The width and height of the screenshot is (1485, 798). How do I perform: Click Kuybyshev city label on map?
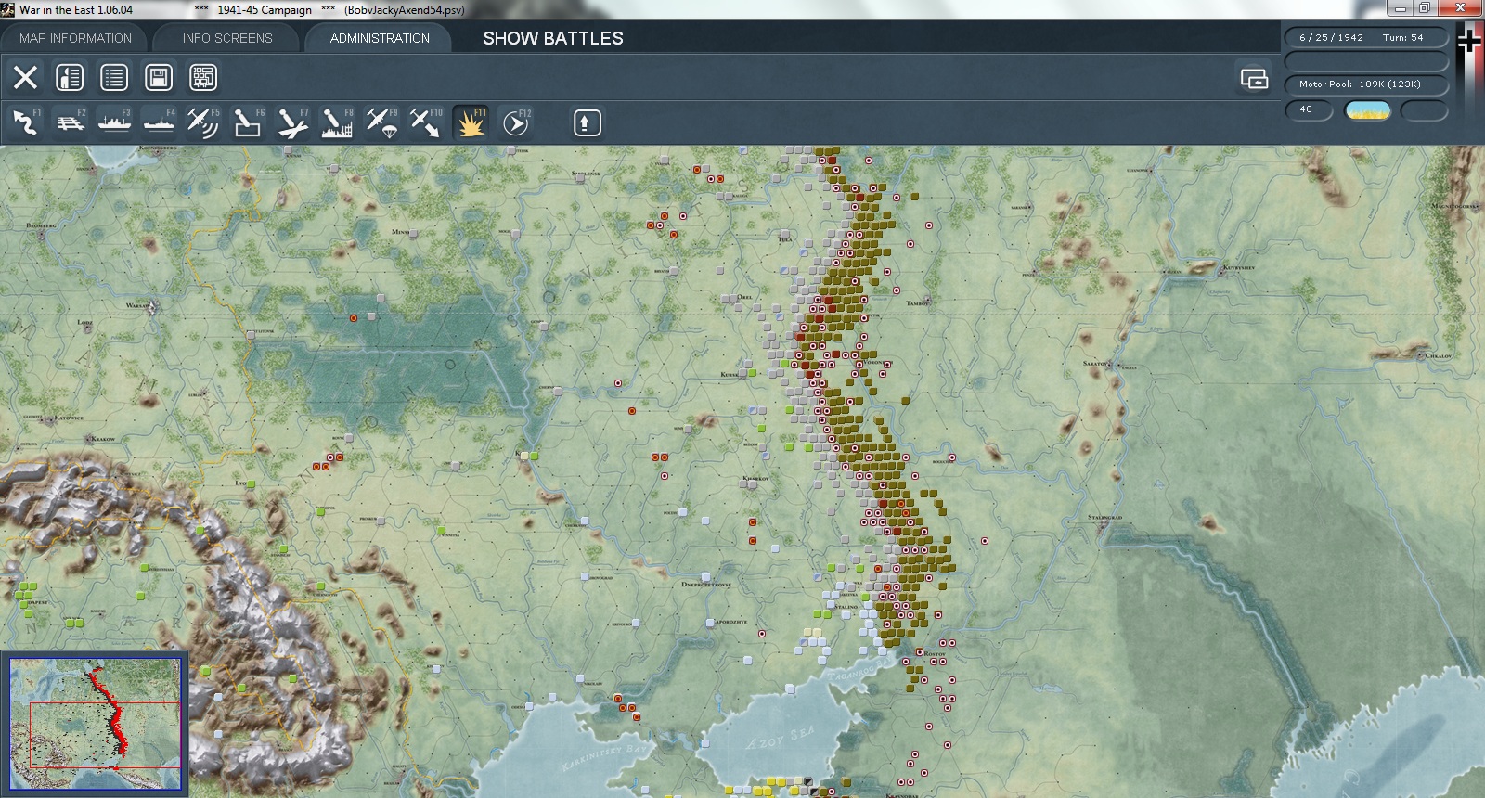pyautogui.click(x=1239, y=268)
